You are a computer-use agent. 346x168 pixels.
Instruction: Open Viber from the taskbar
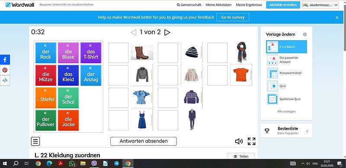point(94,164)
